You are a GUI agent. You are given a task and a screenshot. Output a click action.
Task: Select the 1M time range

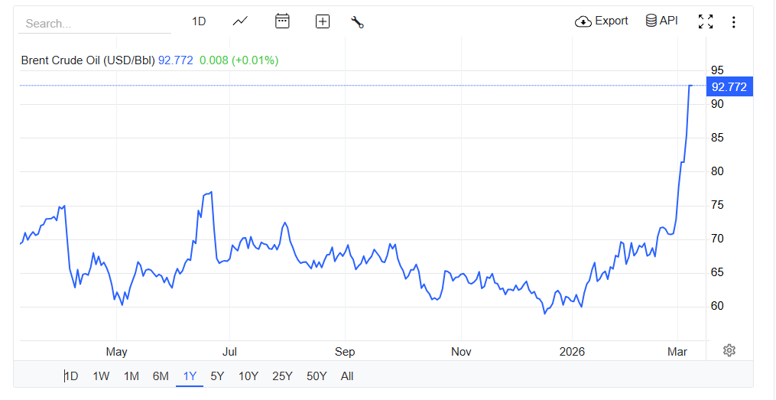pyautogui.click(x=131, y=376)
